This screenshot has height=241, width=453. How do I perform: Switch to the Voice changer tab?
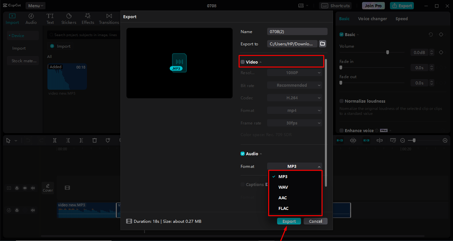coord(372,19)
